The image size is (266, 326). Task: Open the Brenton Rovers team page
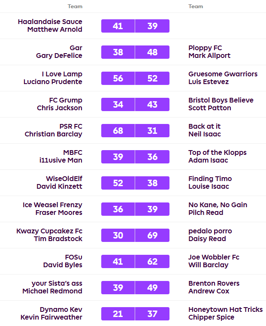(x=214, y=284)
